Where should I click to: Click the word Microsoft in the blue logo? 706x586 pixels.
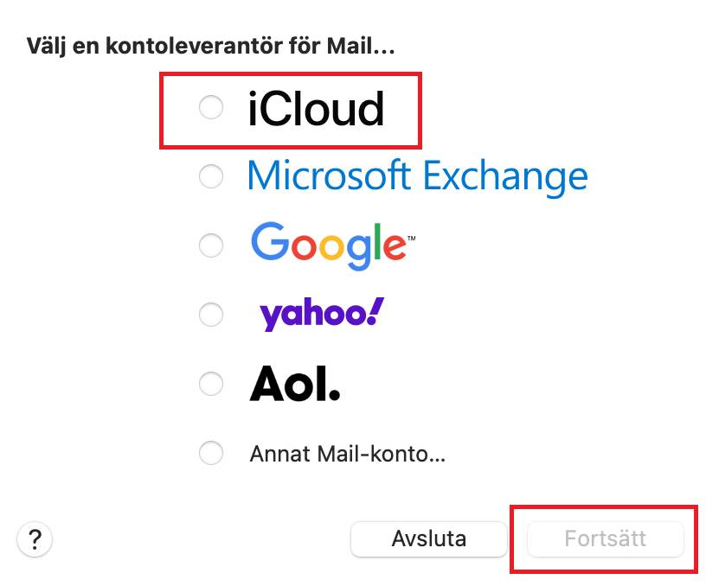pyautogui.click(x=330, y=176)
